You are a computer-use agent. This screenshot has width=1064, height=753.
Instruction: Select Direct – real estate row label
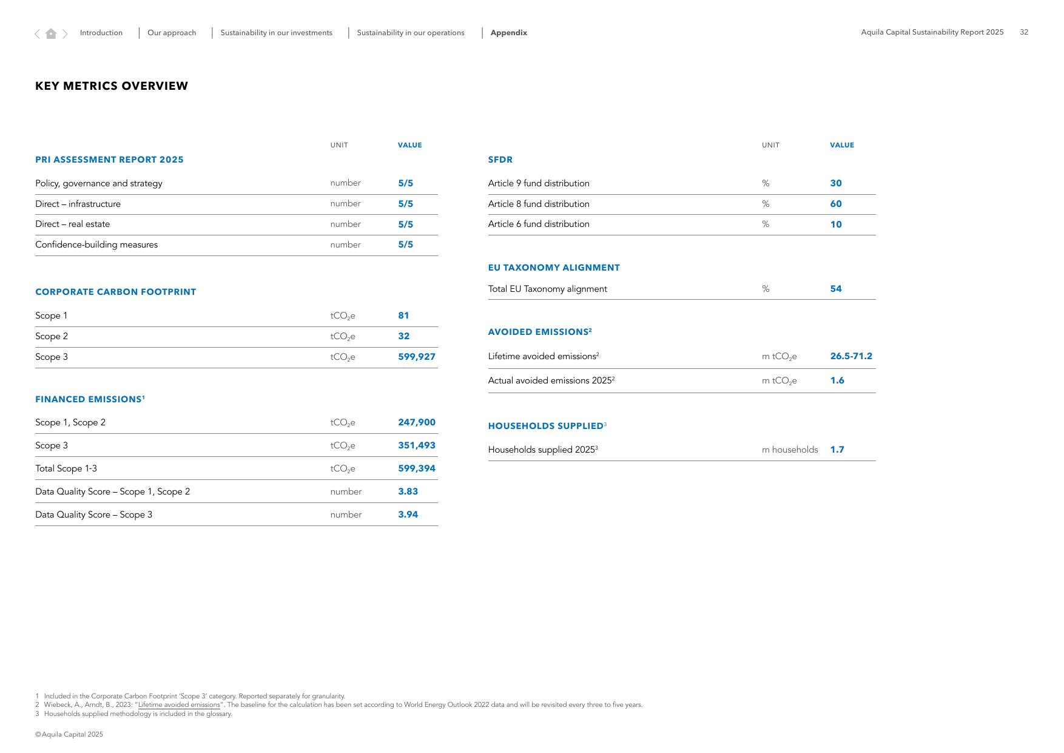[x=72, y=224]
